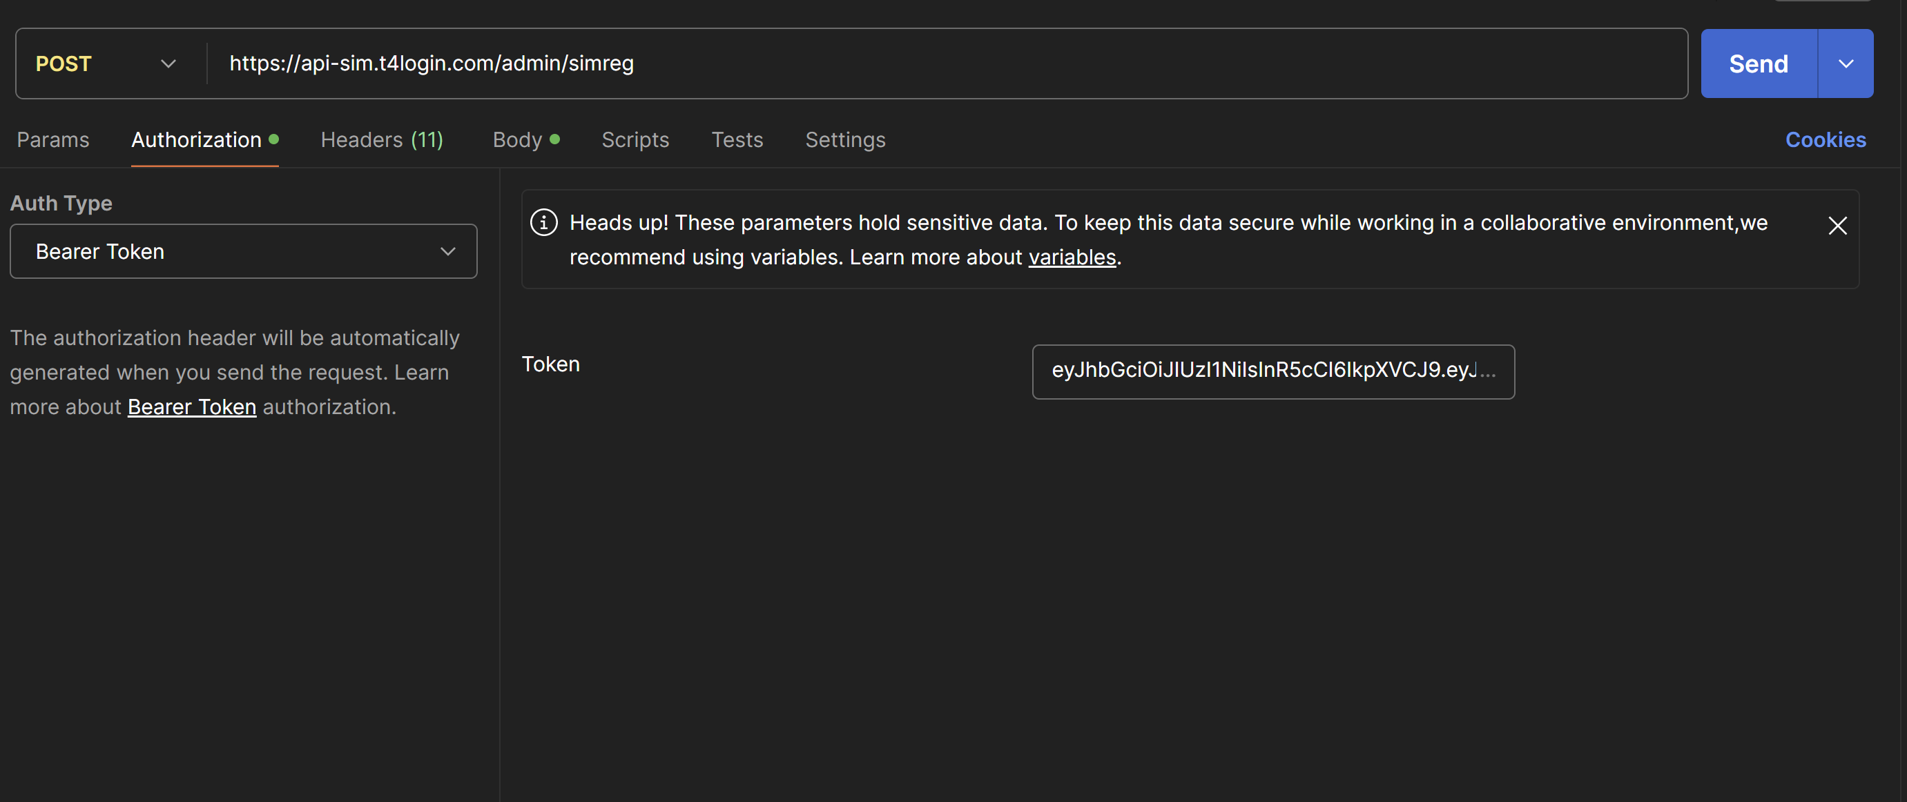
Task: Open the Cookies link
Action: [1825, 140]
